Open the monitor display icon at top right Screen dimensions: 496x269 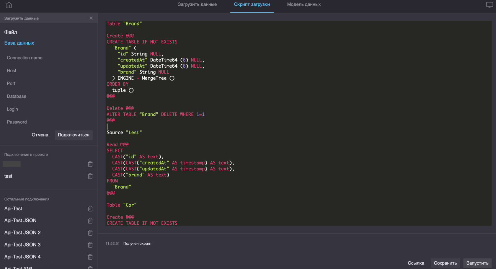[x=489, y=5]
